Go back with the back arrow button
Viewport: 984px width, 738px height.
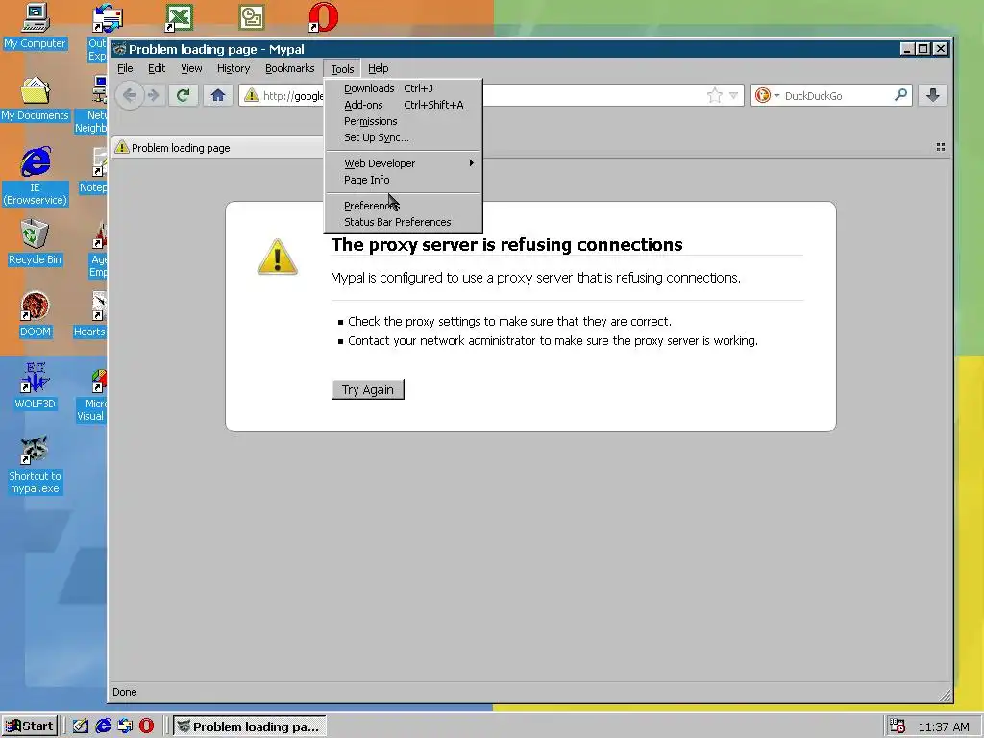(x=130, y=95)
